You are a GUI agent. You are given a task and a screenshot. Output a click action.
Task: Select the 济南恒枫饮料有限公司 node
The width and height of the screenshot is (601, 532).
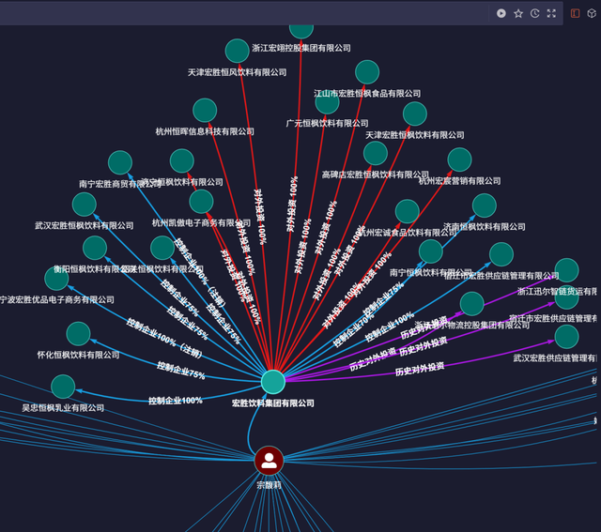click(x=485, y=205)
